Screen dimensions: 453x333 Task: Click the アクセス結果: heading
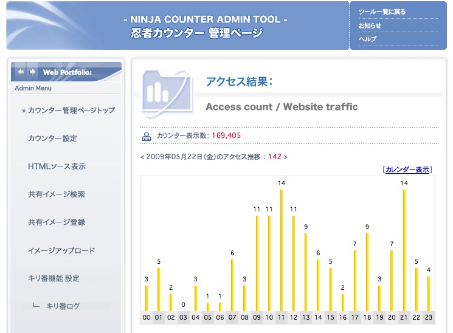(239, 81)
